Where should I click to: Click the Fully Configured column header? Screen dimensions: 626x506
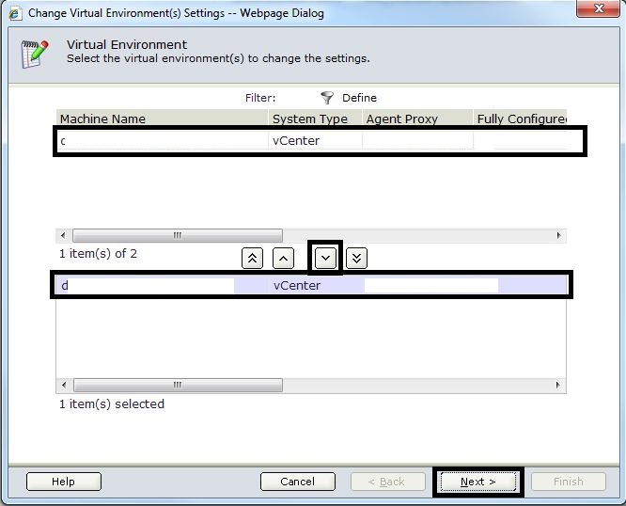(x=520, y=119)
